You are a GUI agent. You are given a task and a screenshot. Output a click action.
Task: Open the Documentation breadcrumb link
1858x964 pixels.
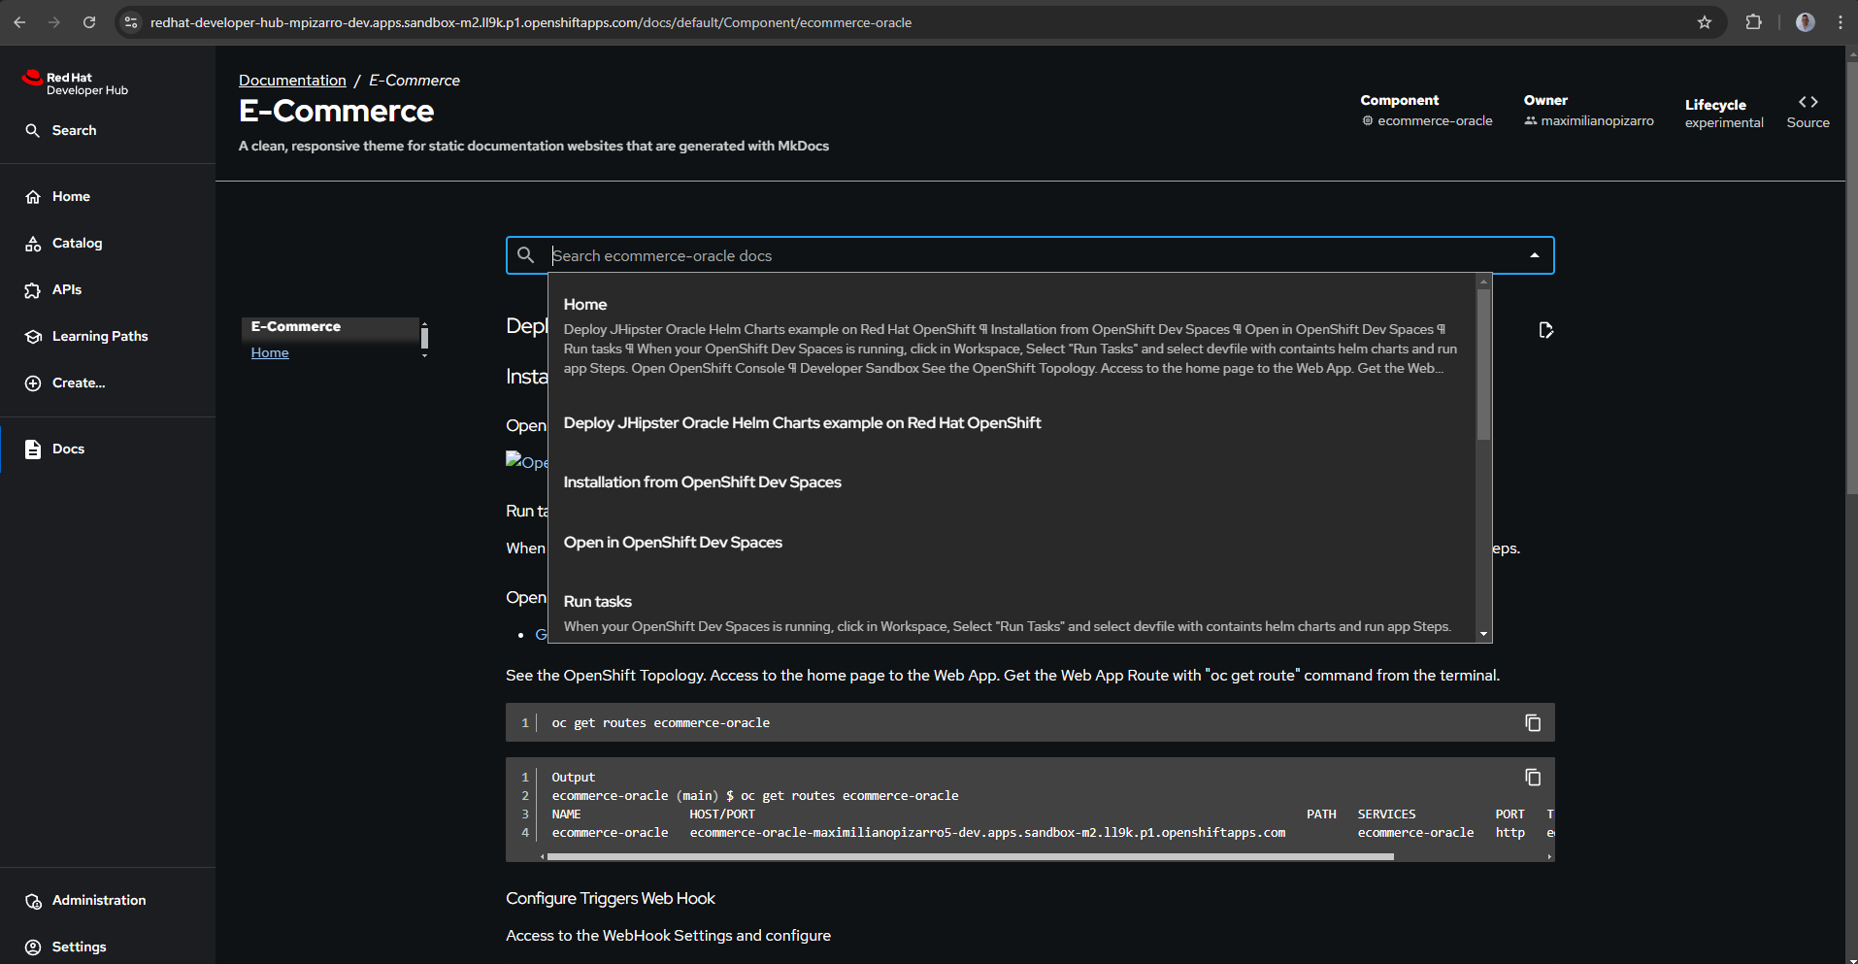coord(292,80)
